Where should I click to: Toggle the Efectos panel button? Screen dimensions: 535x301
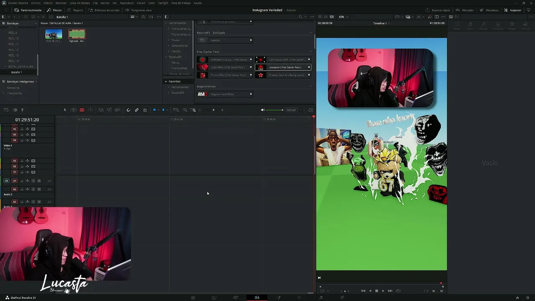(x=54, y=10)
